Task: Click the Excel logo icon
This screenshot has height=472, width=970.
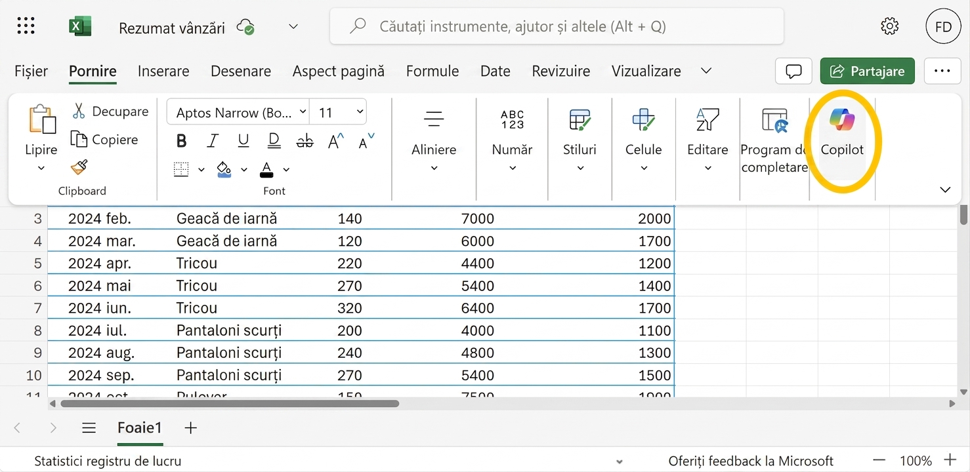Action: pyautogui.click(x=80, y=26)
